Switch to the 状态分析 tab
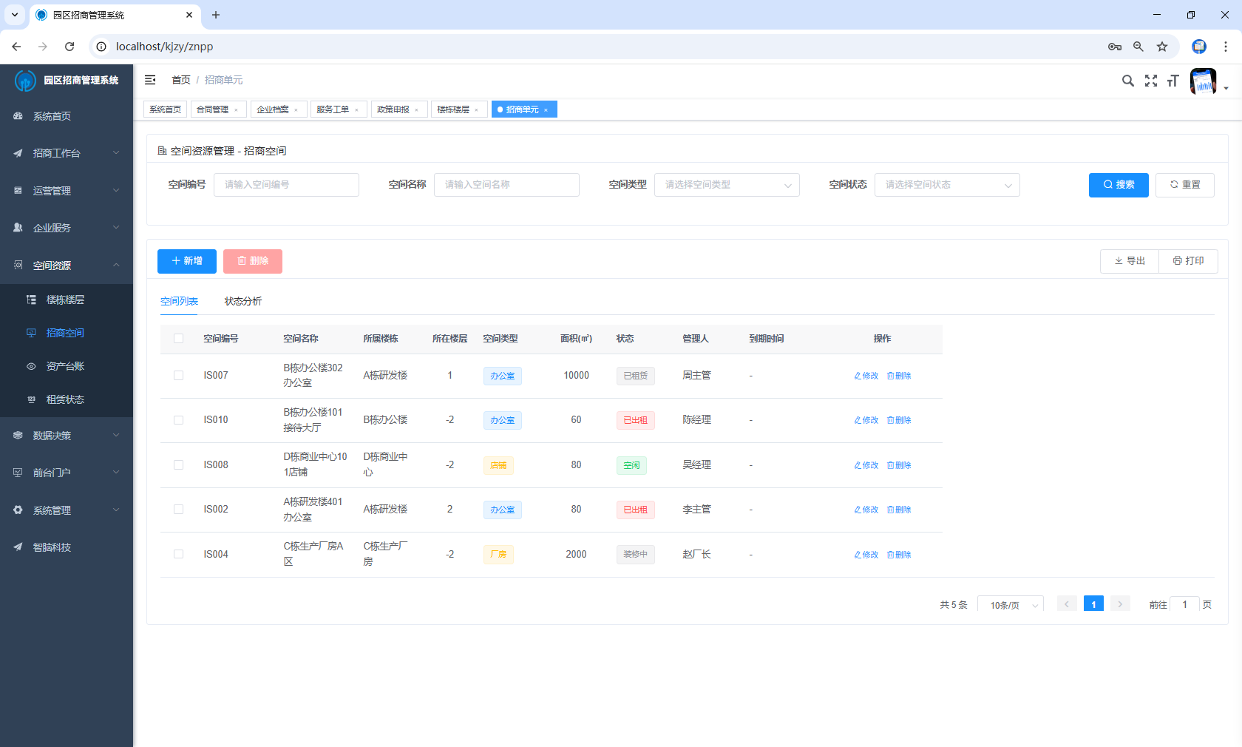 tap(242, 302)
